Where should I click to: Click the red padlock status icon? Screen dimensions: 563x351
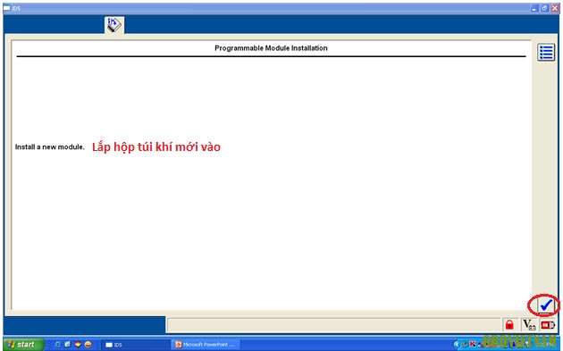(x=509, y=325)
